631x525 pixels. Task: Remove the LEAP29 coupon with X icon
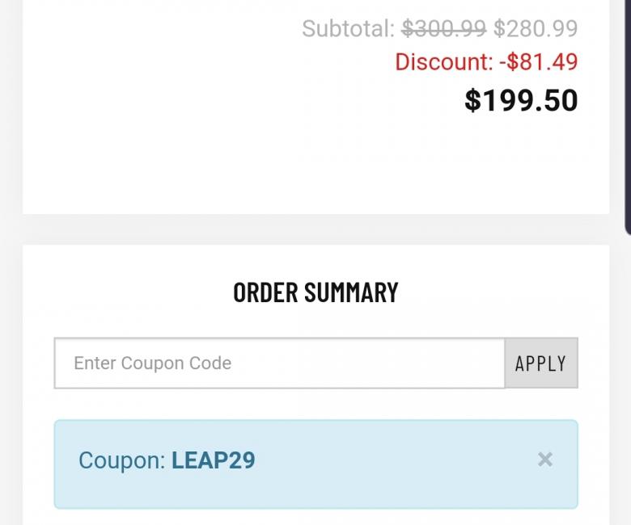tap(545, 460)
